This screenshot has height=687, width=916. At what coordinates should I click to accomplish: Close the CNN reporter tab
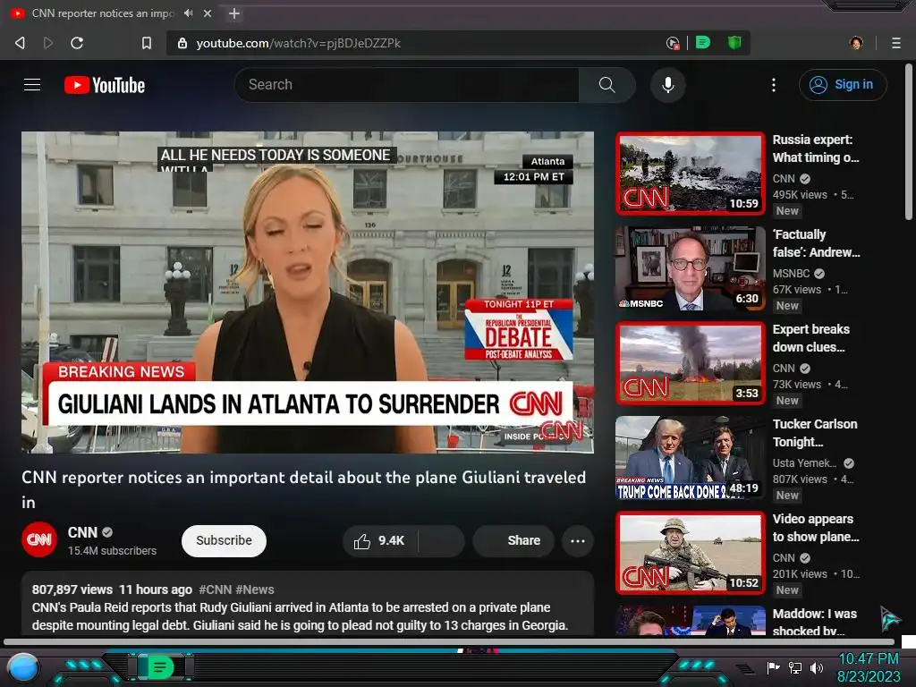click(208, 13)
